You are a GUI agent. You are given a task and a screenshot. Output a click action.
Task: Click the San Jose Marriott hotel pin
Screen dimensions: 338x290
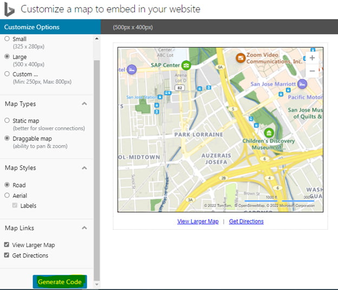coord(302,84)
